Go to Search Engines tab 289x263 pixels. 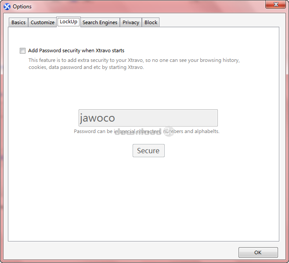point(100,22)
